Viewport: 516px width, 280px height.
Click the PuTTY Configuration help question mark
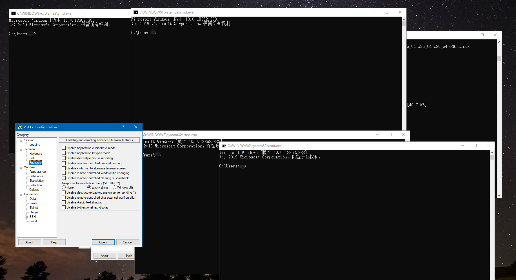123,127
